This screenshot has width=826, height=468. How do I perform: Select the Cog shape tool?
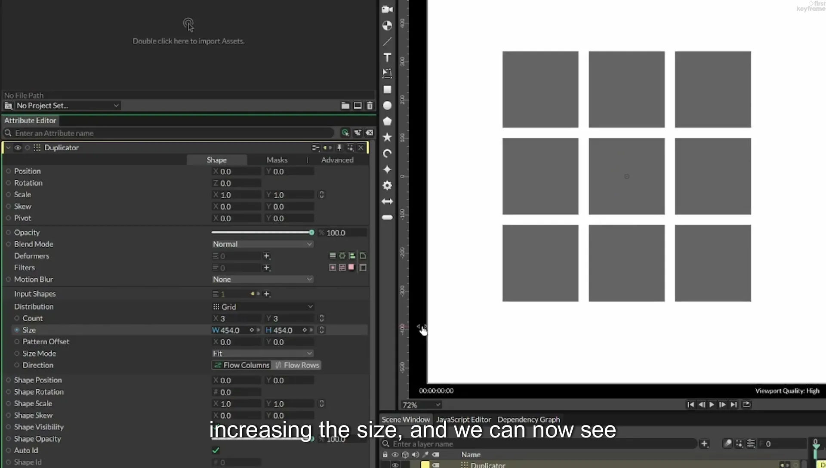[387, 185]
